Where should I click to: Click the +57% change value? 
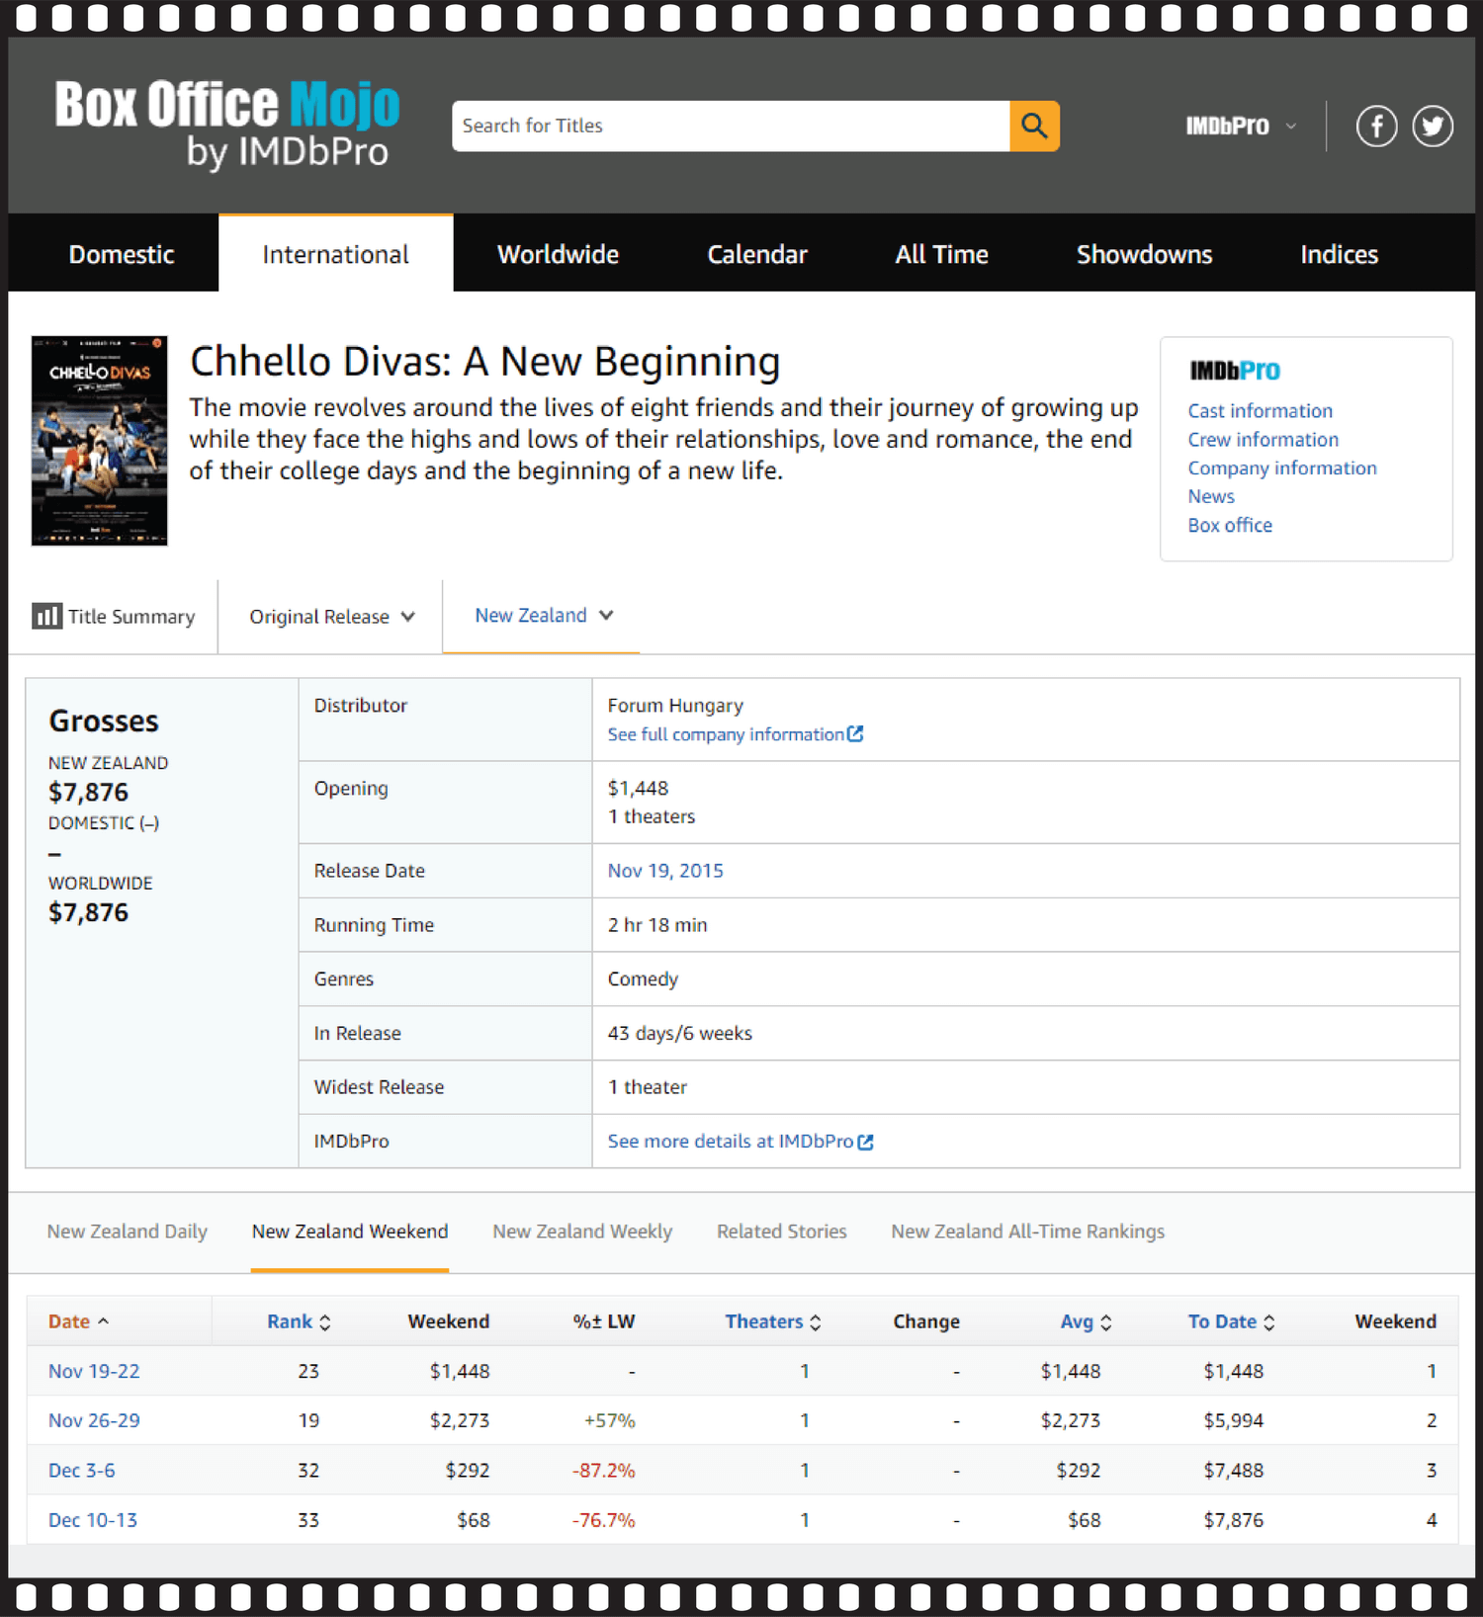(x=610, y=1421)
